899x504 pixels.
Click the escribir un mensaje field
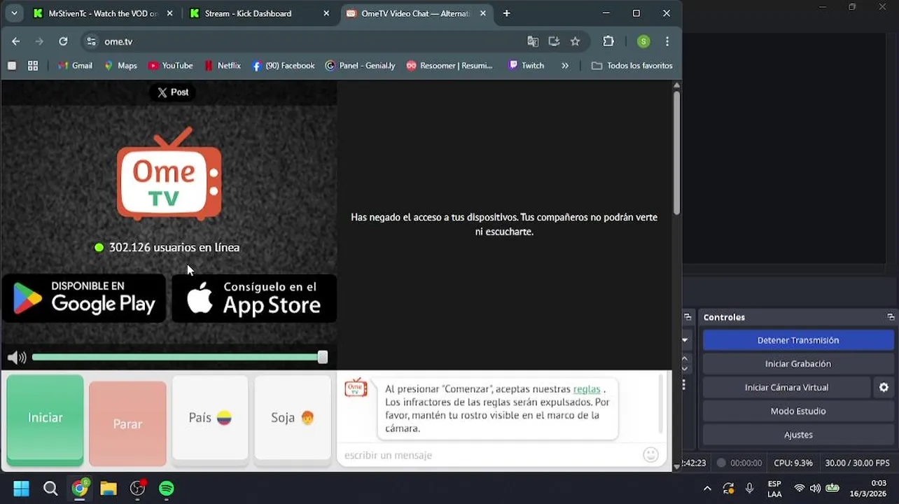click(x=490, y=455)
